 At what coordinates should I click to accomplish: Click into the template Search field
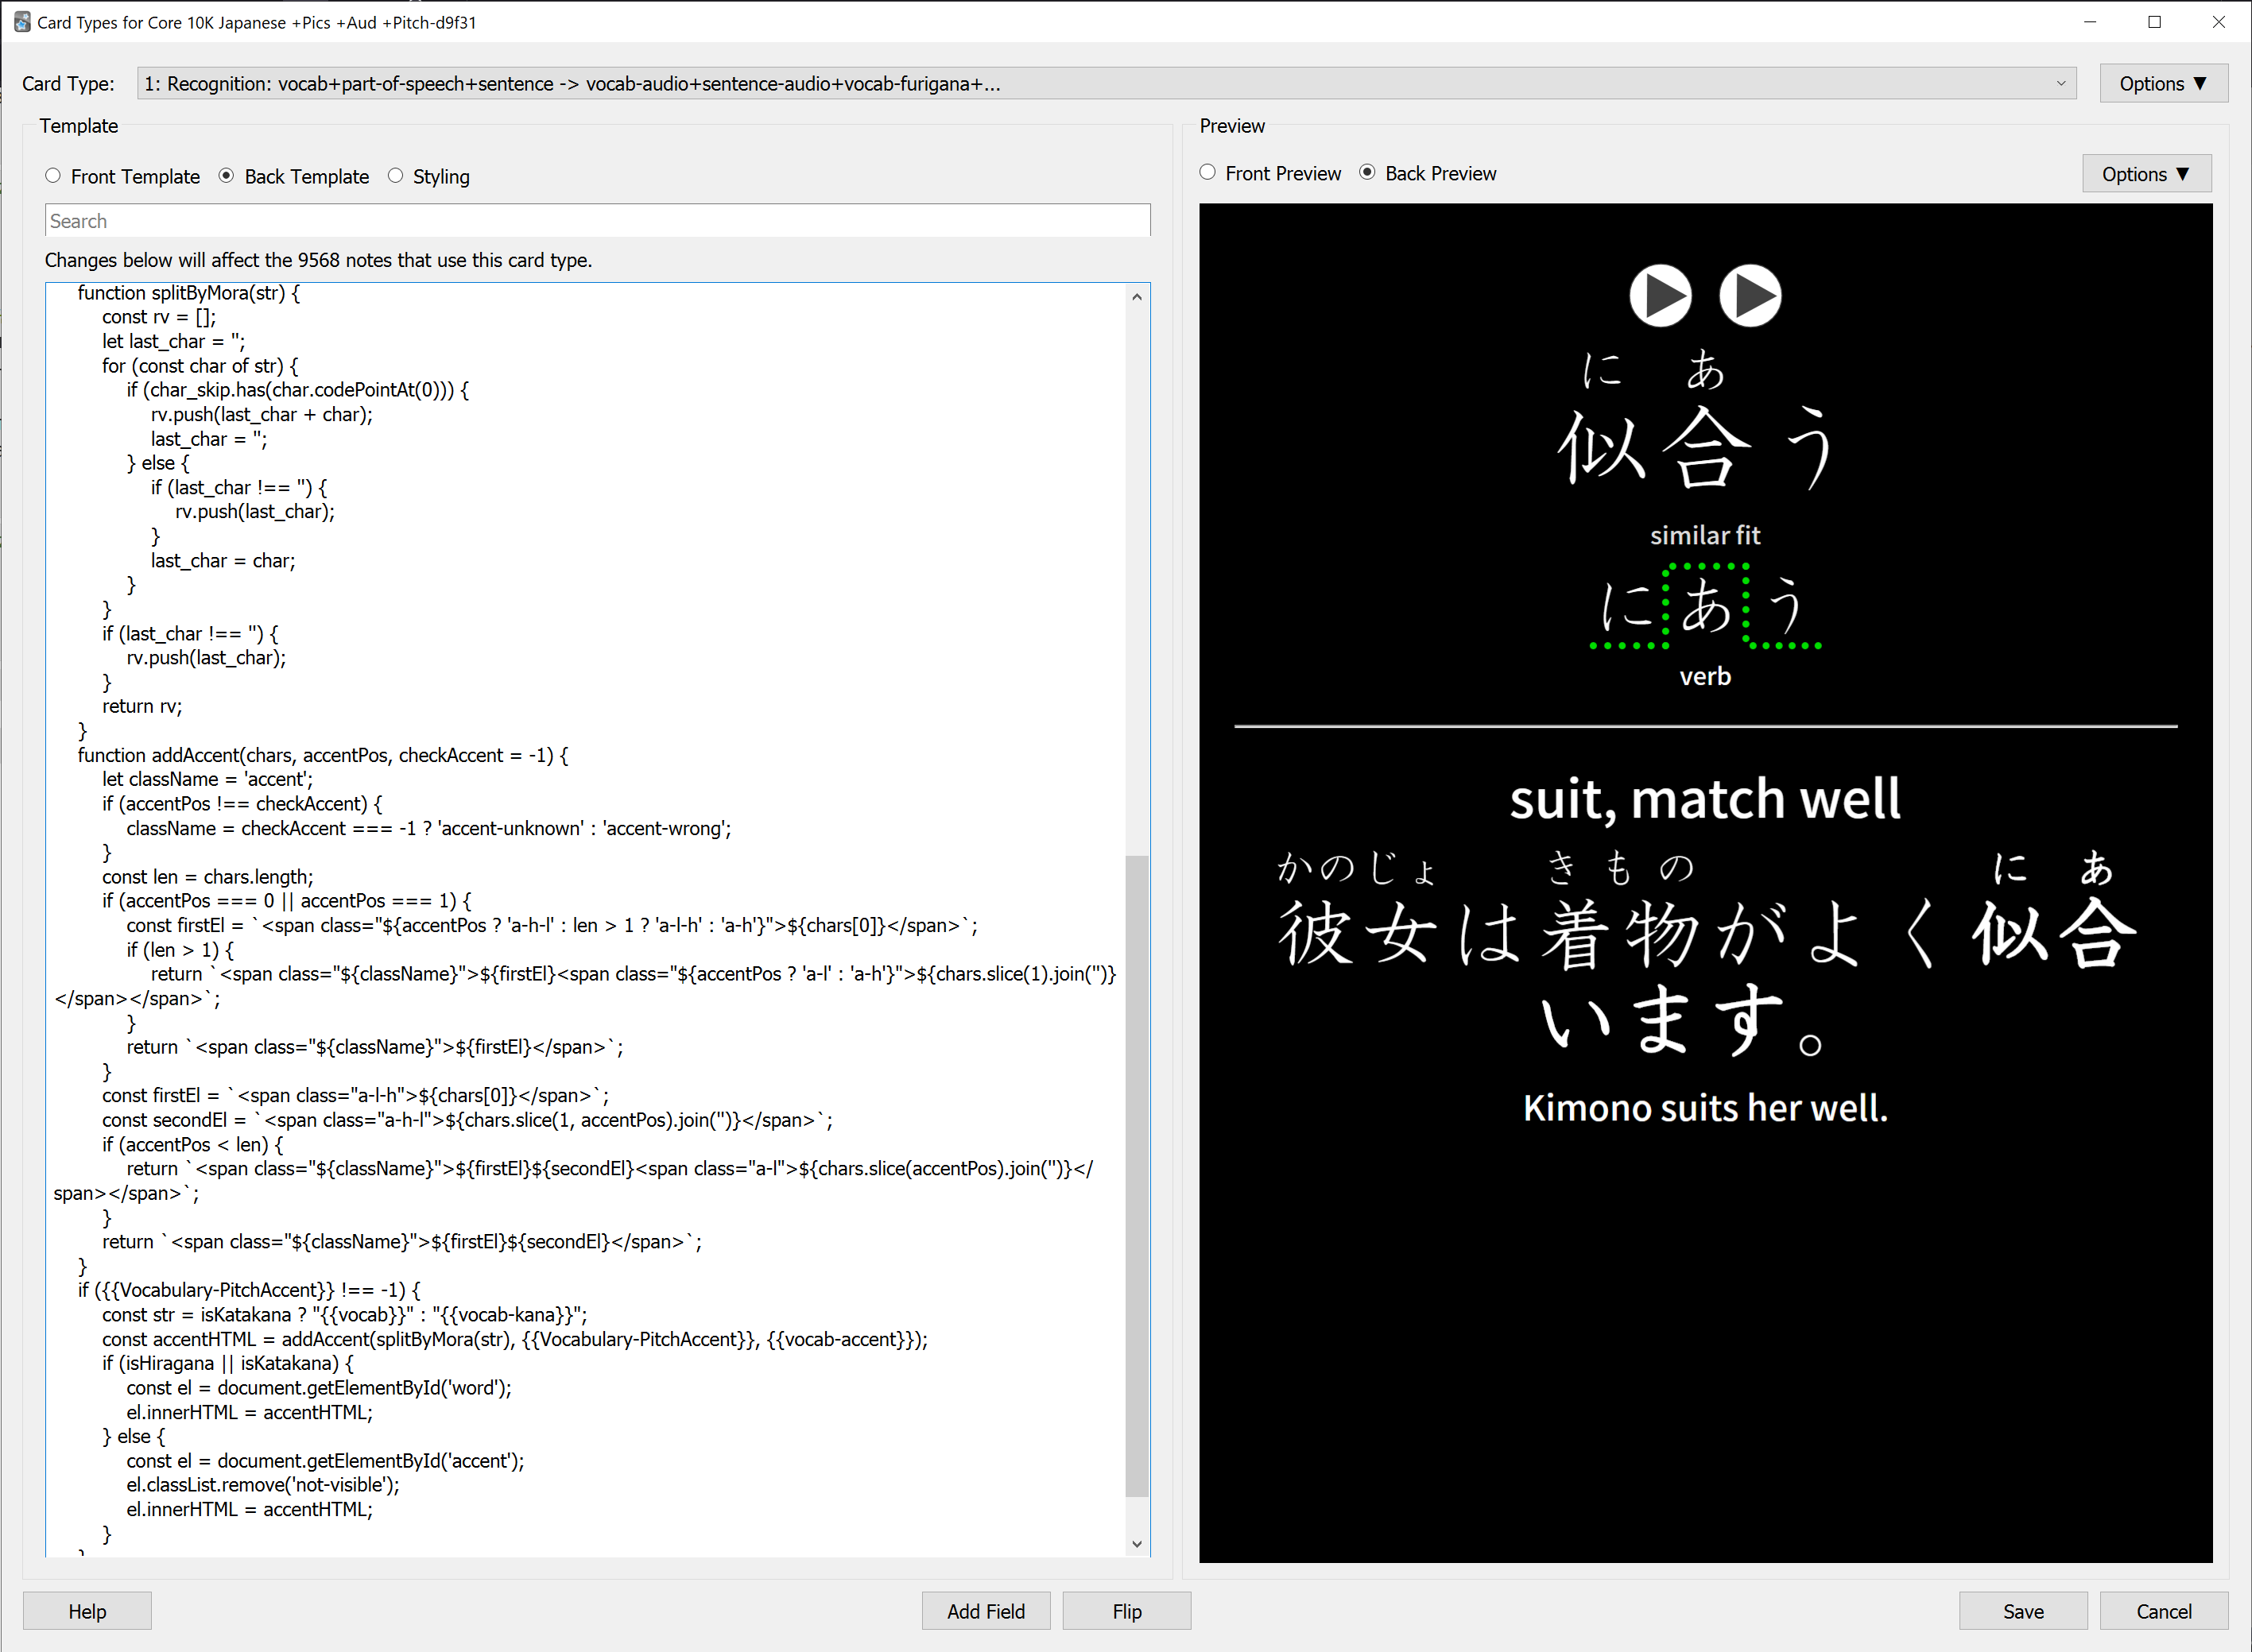click(597, 221)
